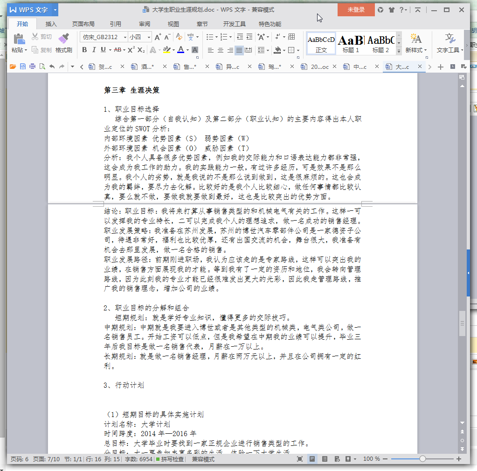The height and width of the screenshot is (471, 477).
Task: Open print preview icon
Action: tap(42, 67)
